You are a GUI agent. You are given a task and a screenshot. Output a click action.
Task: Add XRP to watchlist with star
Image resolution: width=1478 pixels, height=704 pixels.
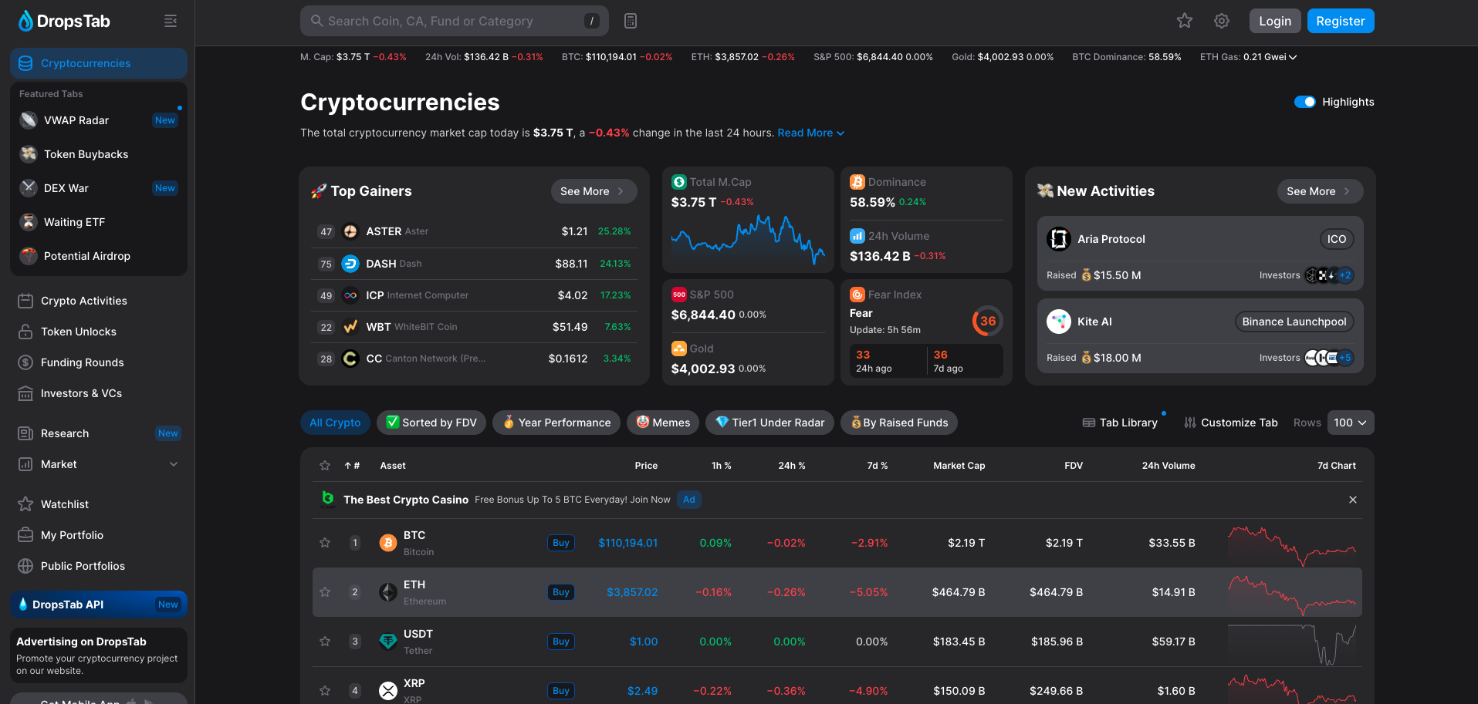325,691
